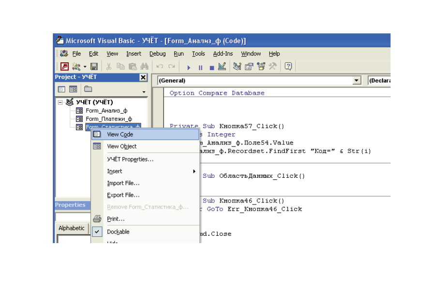Click the Кнопка57_Click() procedure line

click(227, 126)
